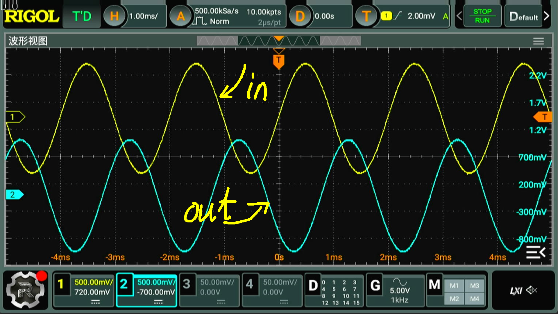558x314 pixels.
Task: Click the right arrow next to Default
Action: (x=546, y=16)
